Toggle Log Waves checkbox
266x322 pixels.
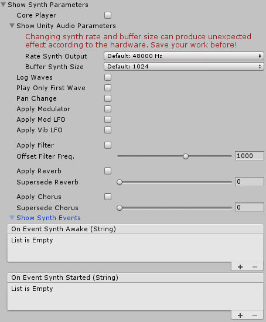tap(108, 77)
